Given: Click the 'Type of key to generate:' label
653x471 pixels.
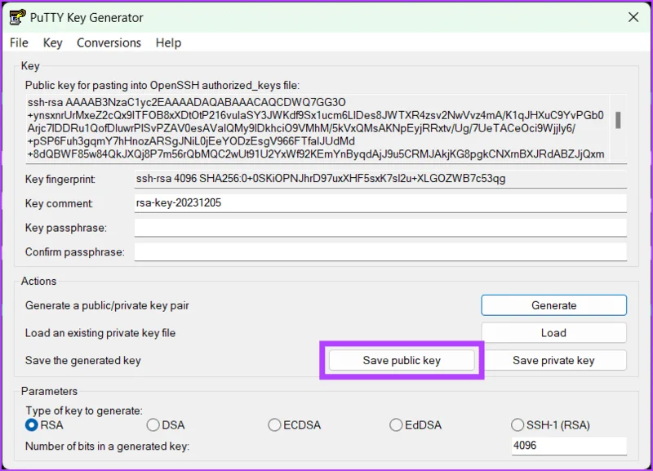Looking at the screenshot, I should pyautogui.click(x=84, y=411).
